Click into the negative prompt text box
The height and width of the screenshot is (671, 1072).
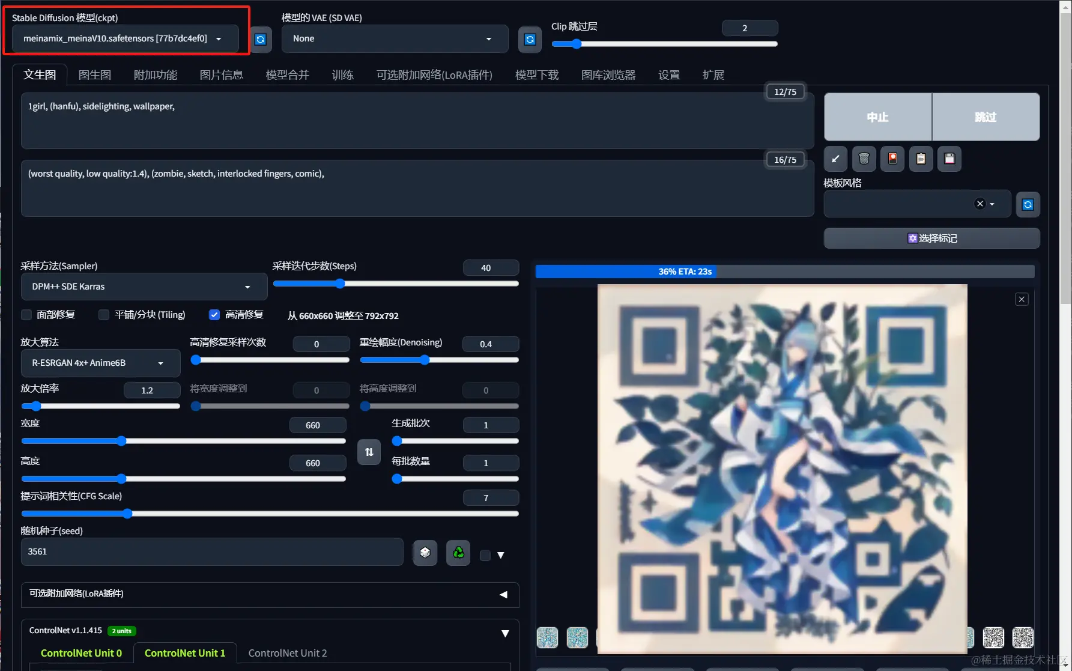point(417,188)
